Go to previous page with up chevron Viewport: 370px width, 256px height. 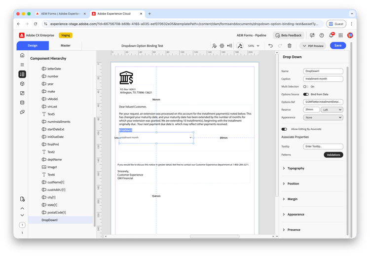[22, 208]
